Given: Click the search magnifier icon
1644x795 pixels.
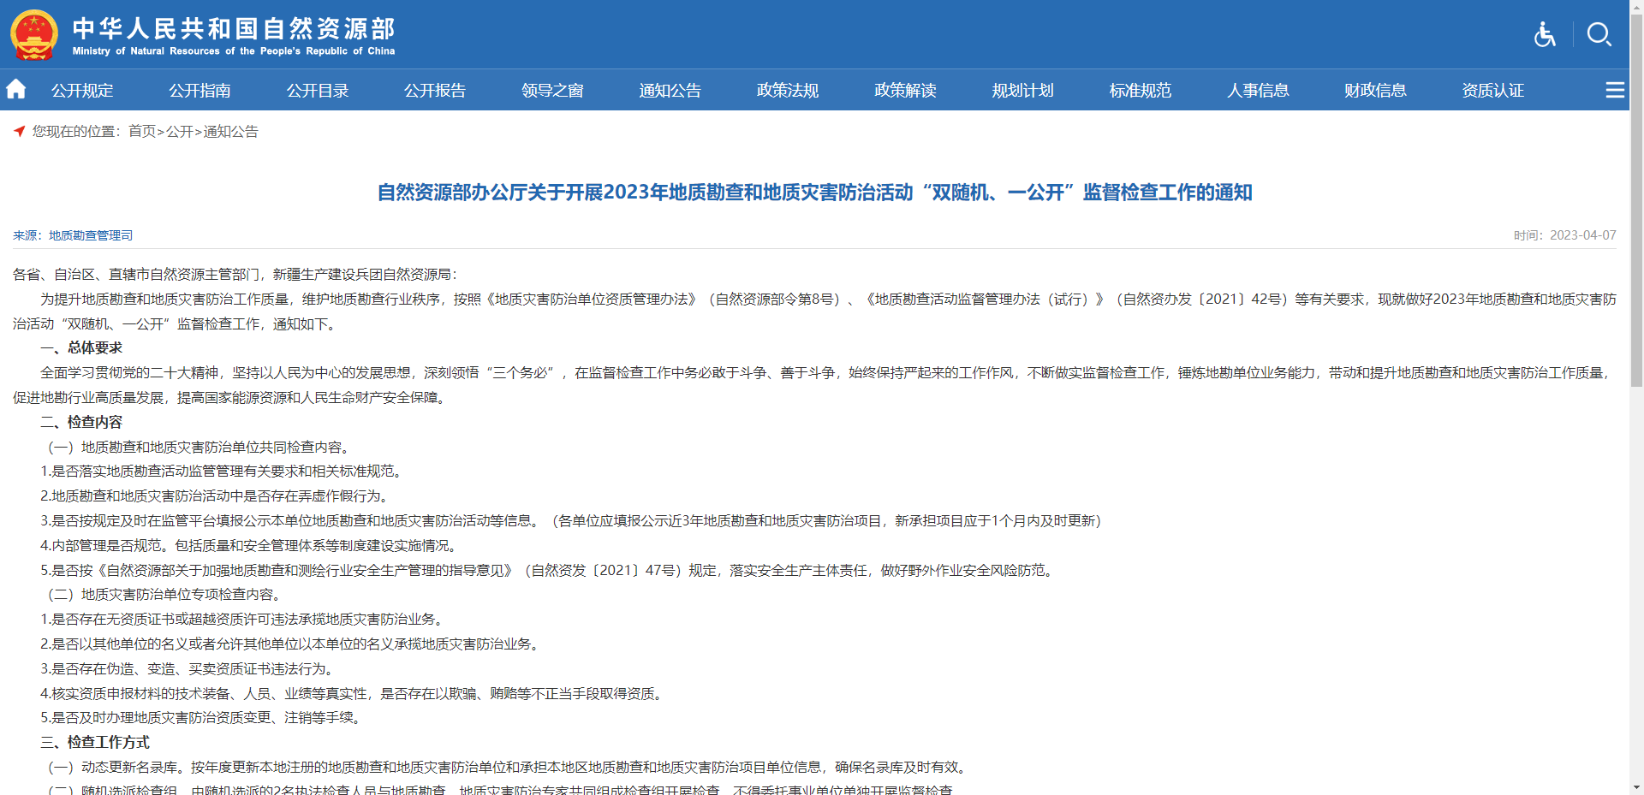Looking at the screenshot, I should 1599,34.
